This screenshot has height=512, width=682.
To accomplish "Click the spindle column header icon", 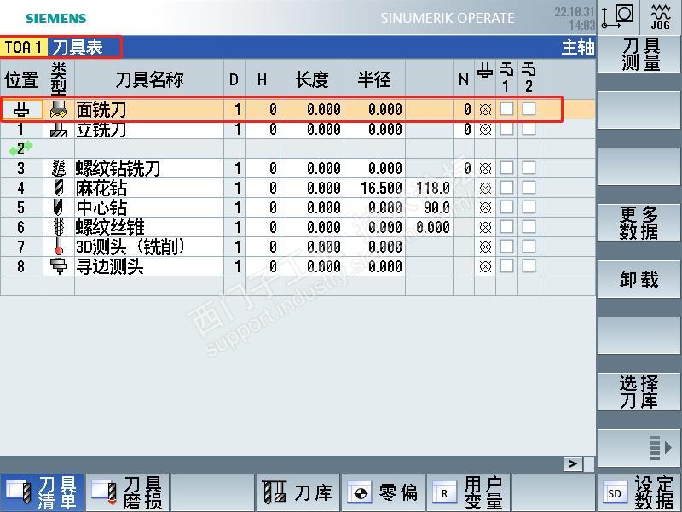I will coord(485,70).
